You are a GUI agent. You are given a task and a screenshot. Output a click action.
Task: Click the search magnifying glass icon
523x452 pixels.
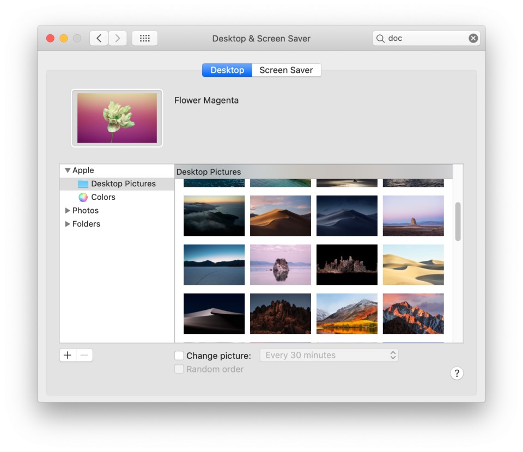pos(380,38)
